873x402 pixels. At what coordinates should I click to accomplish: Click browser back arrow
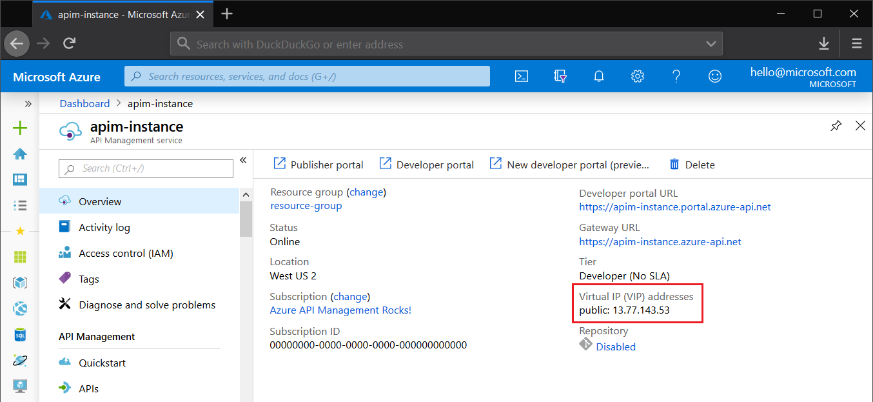coord(17,44)
